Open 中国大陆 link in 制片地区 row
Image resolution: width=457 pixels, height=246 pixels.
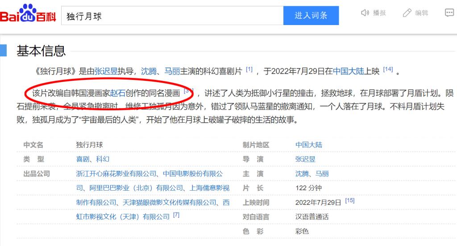pos(309,145)
